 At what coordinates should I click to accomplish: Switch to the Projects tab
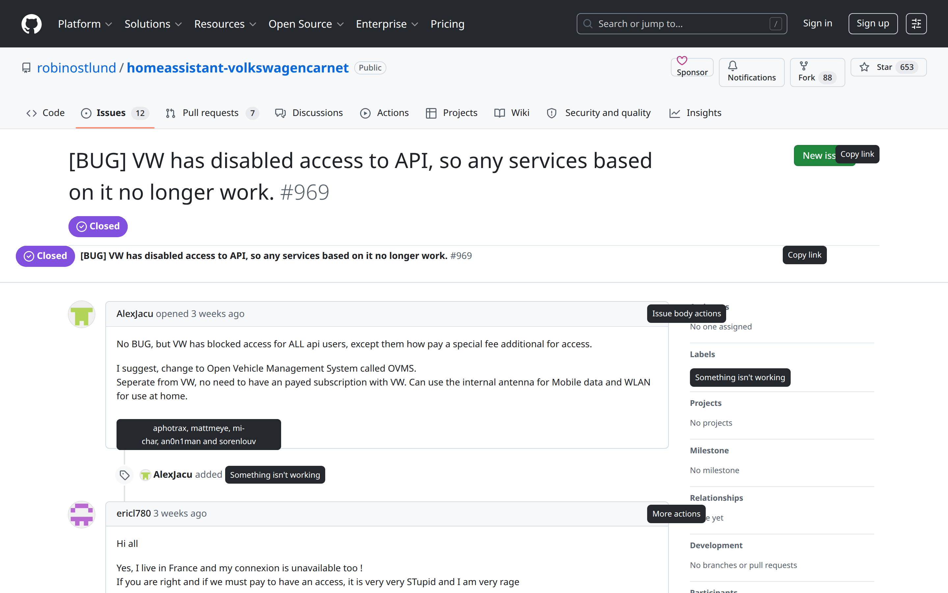tap(451, 113)
